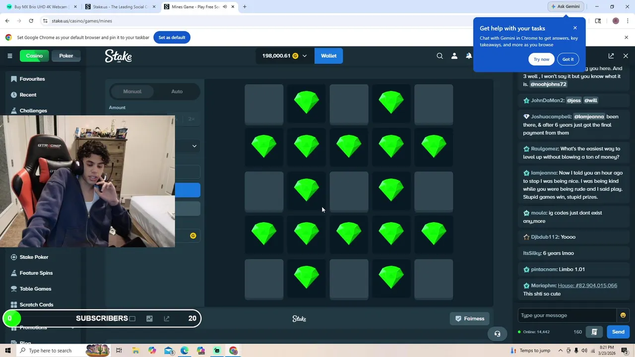
Task: Open Task View on the taskbar
Action: coord(119,351)
